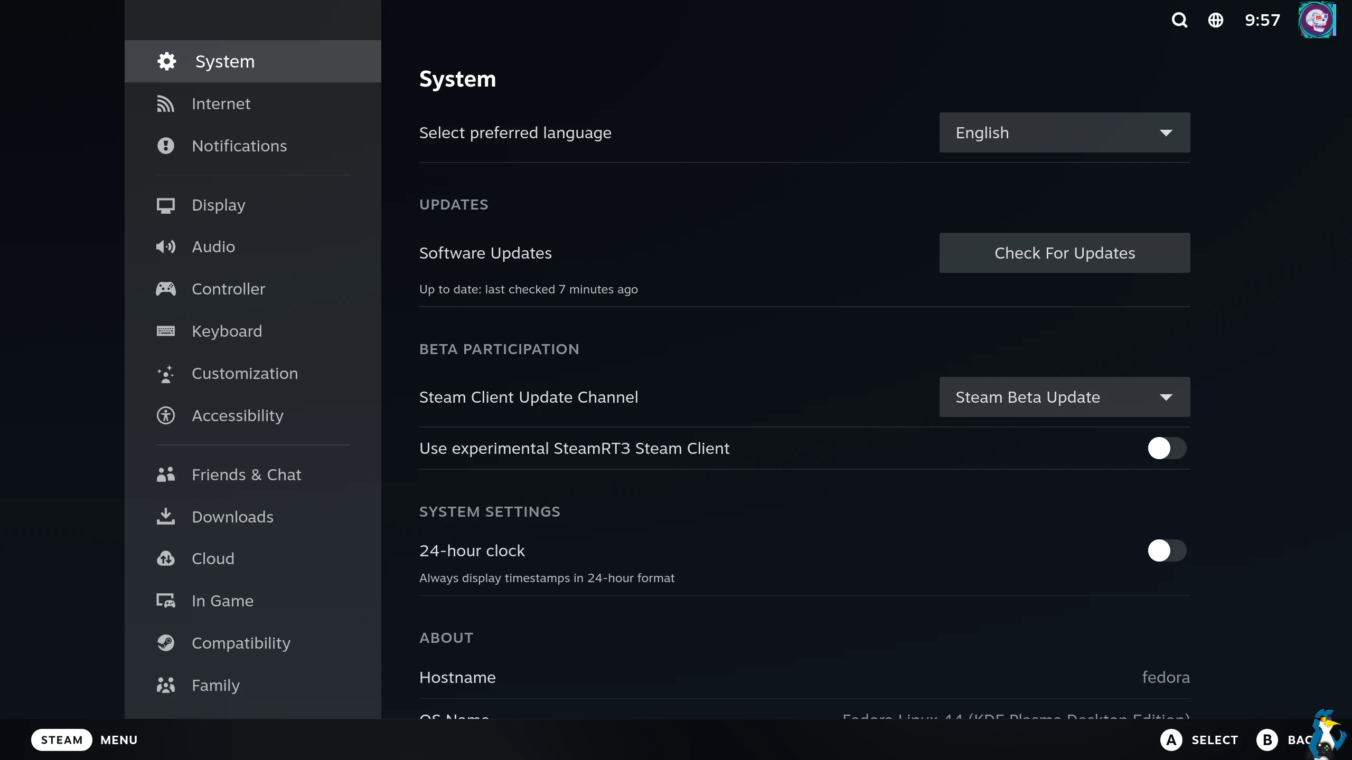Click the MENU label in footer
1352x760 pixels.
[119, 740]
